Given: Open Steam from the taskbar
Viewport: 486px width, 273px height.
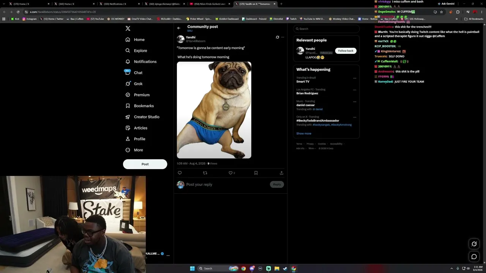Looking at the screenshot, I should (285, 268).
